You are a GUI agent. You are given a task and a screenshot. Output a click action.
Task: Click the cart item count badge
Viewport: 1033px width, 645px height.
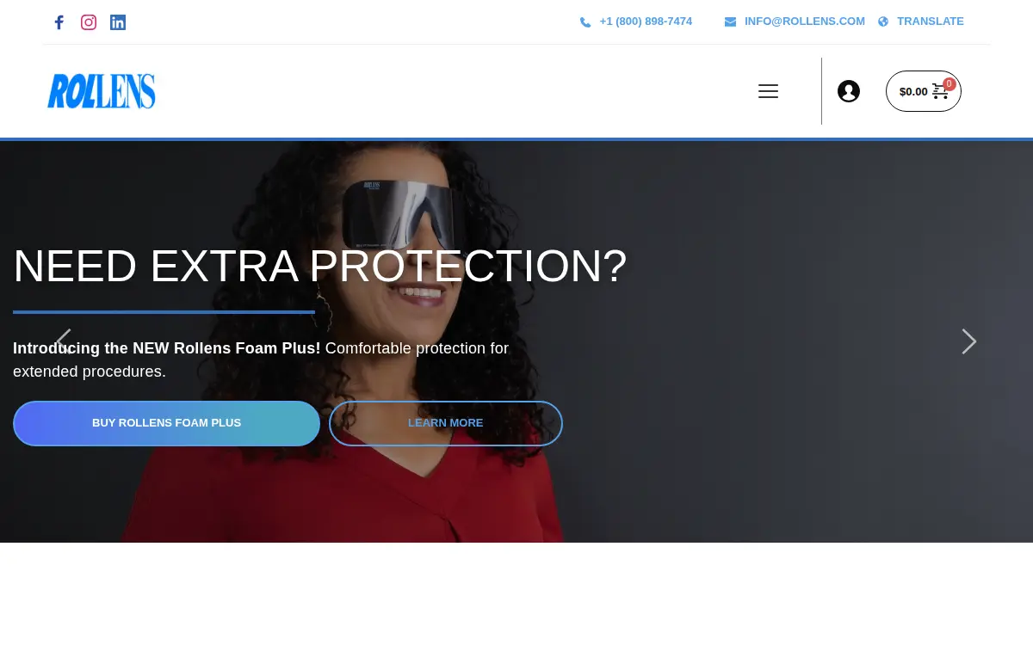[x=949, y=84]
